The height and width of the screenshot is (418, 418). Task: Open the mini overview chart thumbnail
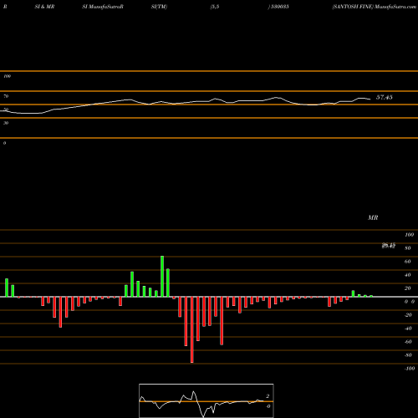206,400
